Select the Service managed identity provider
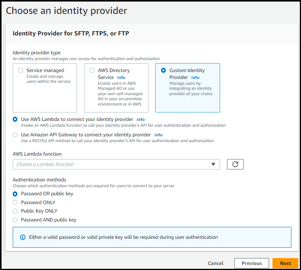301x270 pixels. coord(21,70)
